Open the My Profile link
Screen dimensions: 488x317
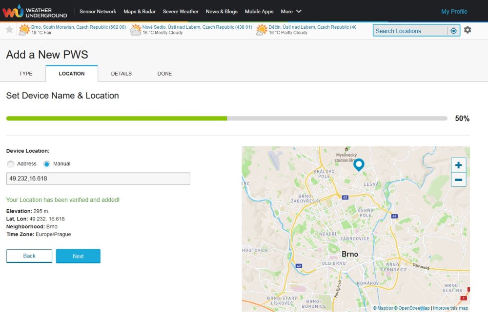click(454, 11)
